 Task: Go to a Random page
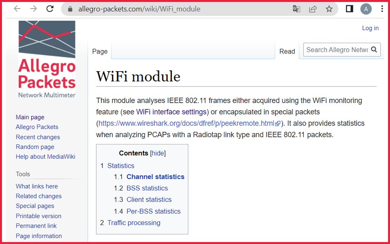(35, 147)
